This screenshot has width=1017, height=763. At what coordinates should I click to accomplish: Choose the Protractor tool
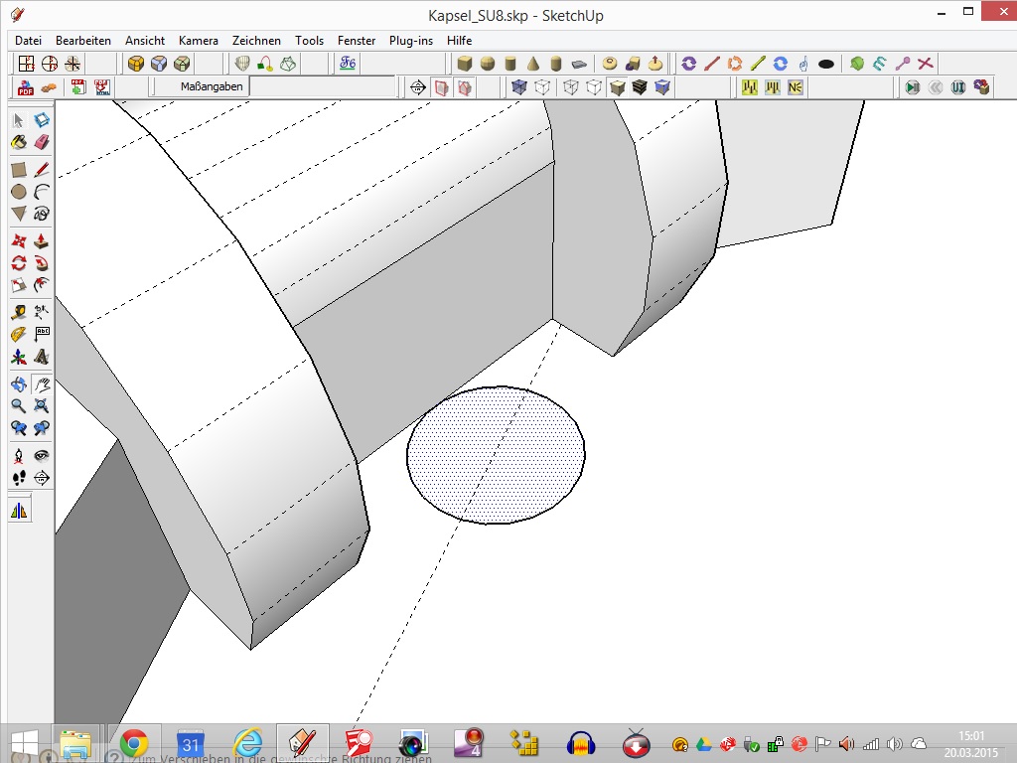click(x=19, y=334)
